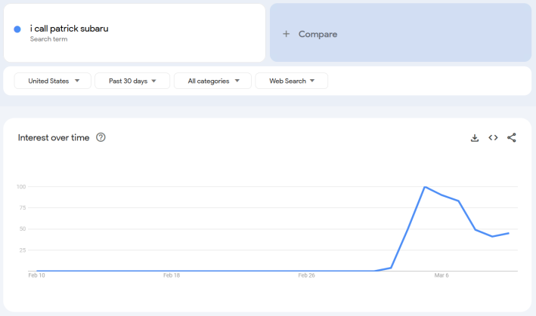Click the 'Search term' label
The width and height of the screenshot is (536, 316).
(x=48, y=39)
